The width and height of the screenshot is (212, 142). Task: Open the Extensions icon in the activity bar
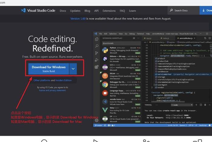click(97, 67)
